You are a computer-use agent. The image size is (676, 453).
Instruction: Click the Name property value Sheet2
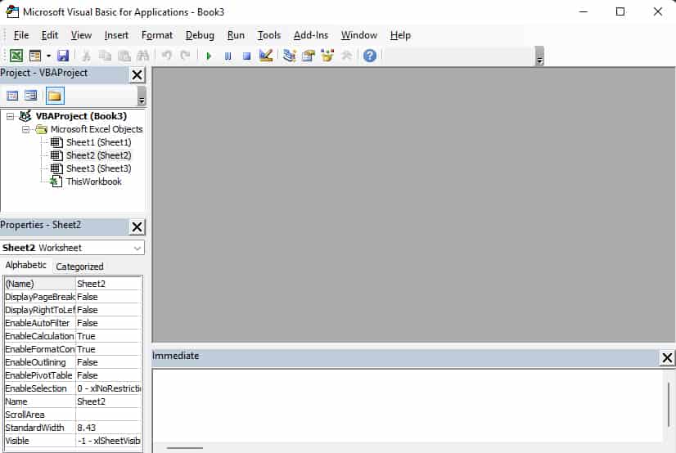[109, 401]
